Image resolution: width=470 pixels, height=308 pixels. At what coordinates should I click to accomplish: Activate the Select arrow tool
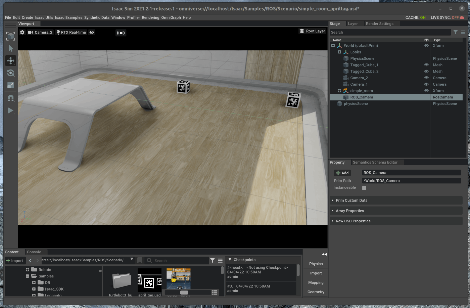pos(11,48)
